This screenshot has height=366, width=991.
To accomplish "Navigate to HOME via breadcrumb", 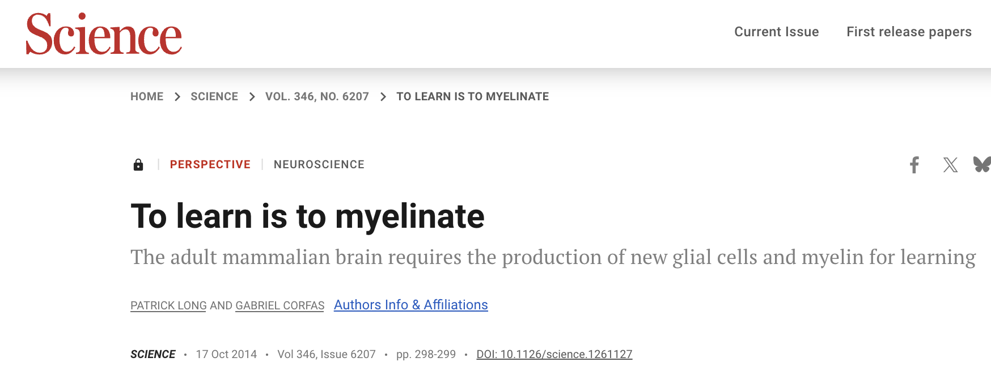I will pyautogui.click(x=147, y=96).
